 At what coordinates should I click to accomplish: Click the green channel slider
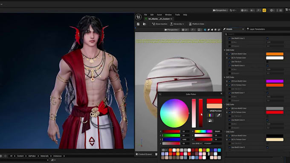(171, 135)
